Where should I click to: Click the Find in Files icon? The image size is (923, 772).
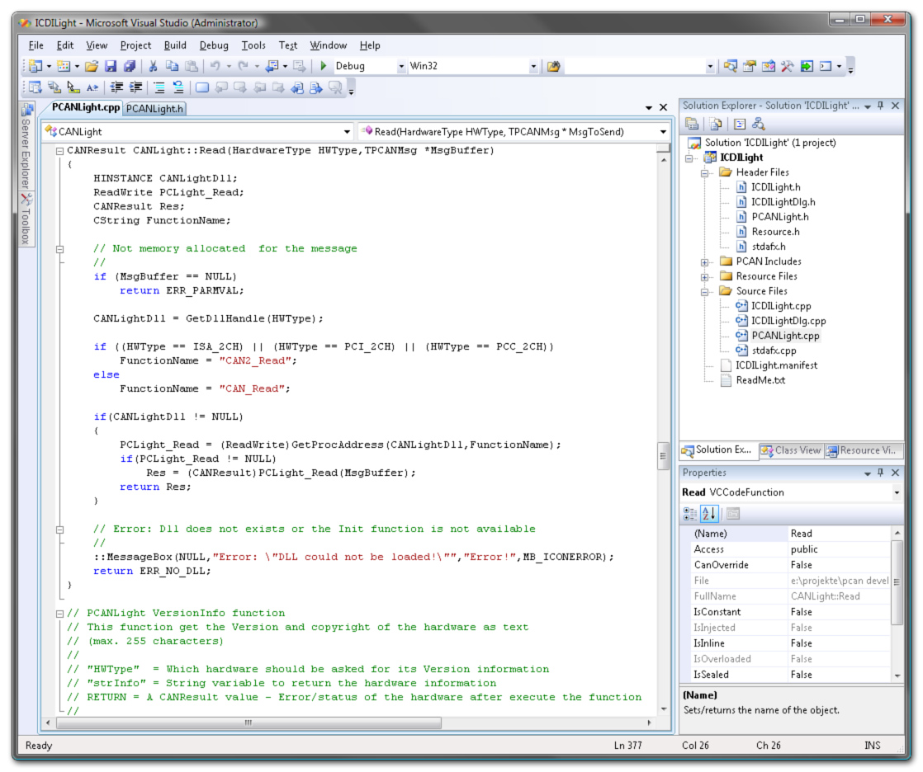point(553,67)
